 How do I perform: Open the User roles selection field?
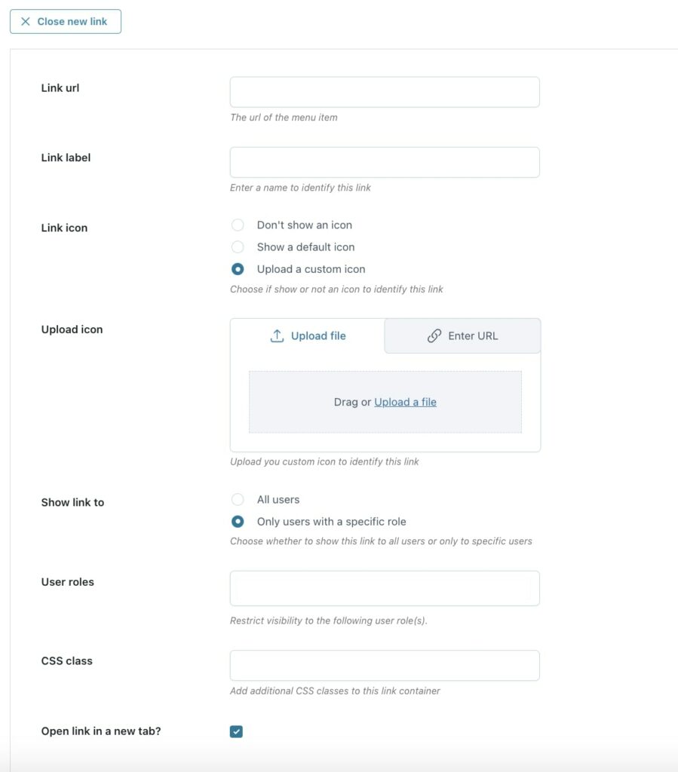point(385,588)
